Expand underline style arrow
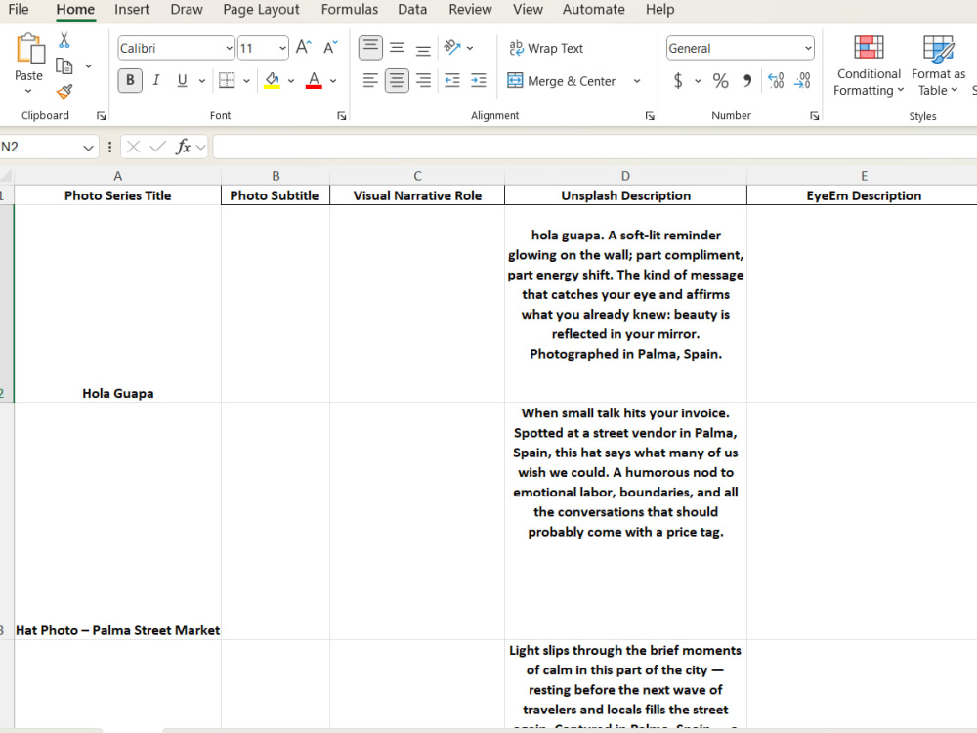The image size is (977, 733). tap(202, 81)
